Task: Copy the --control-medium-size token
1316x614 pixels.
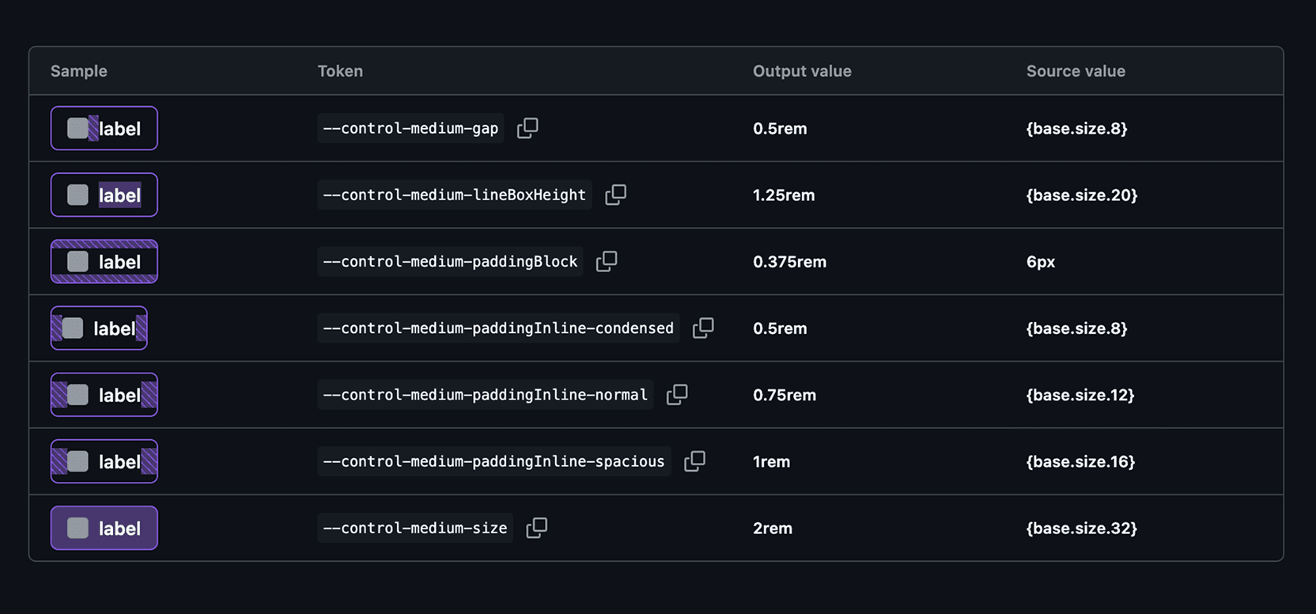Action: [x=536, y=527]
